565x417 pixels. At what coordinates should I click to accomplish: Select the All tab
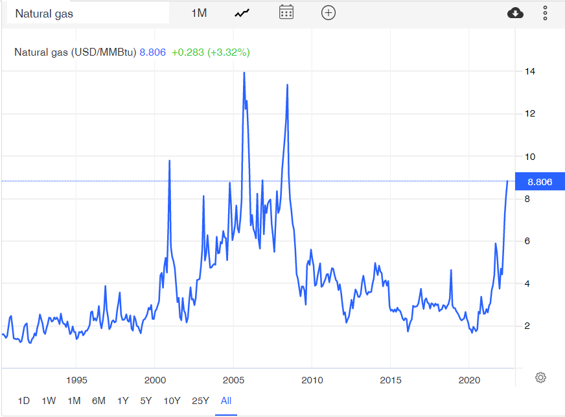click(x=225, y=401)
